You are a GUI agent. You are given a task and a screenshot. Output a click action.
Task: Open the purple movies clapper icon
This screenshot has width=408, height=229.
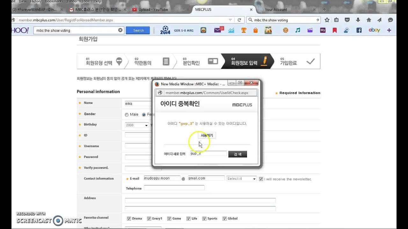point(310,30)
